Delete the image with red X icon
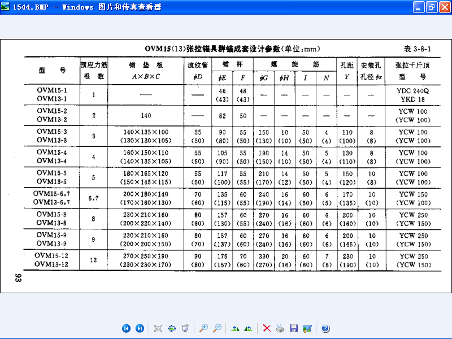Screen dimensions: 452x339 click(267, 328)
